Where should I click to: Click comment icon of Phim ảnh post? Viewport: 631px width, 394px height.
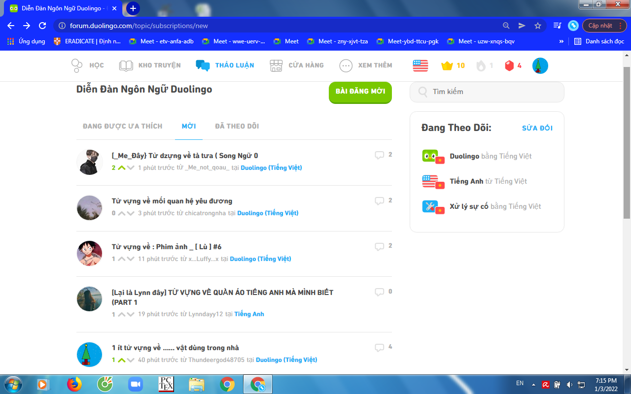point(379,246)
